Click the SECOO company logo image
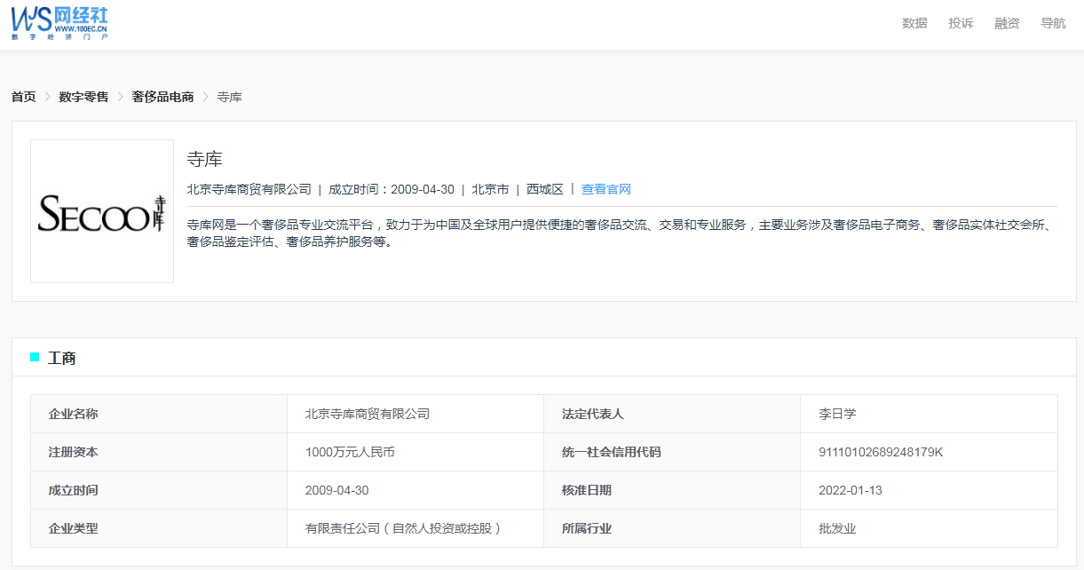 [x=102, y=211]
